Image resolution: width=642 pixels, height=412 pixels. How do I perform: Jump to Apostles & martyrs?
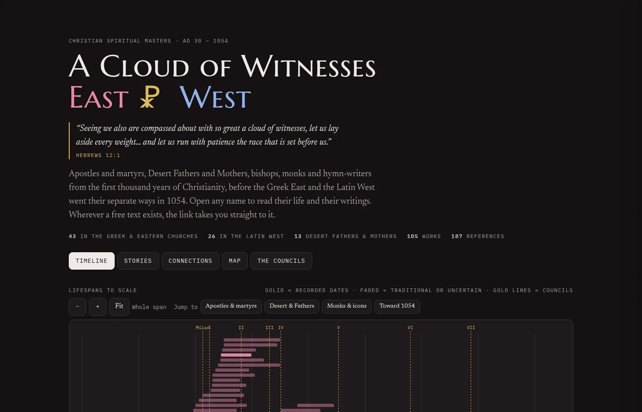click(231, 306)
